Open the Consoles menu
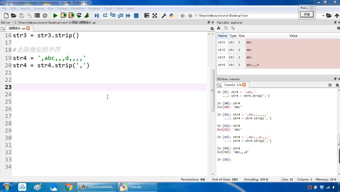Image resolution: width=340 pixels, height=192 pixels. click(x=78, y=8)
